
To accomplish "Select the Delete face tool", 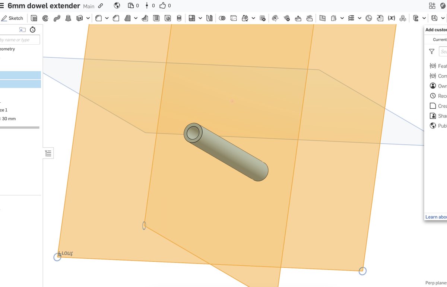I will [x=287, y=18].
